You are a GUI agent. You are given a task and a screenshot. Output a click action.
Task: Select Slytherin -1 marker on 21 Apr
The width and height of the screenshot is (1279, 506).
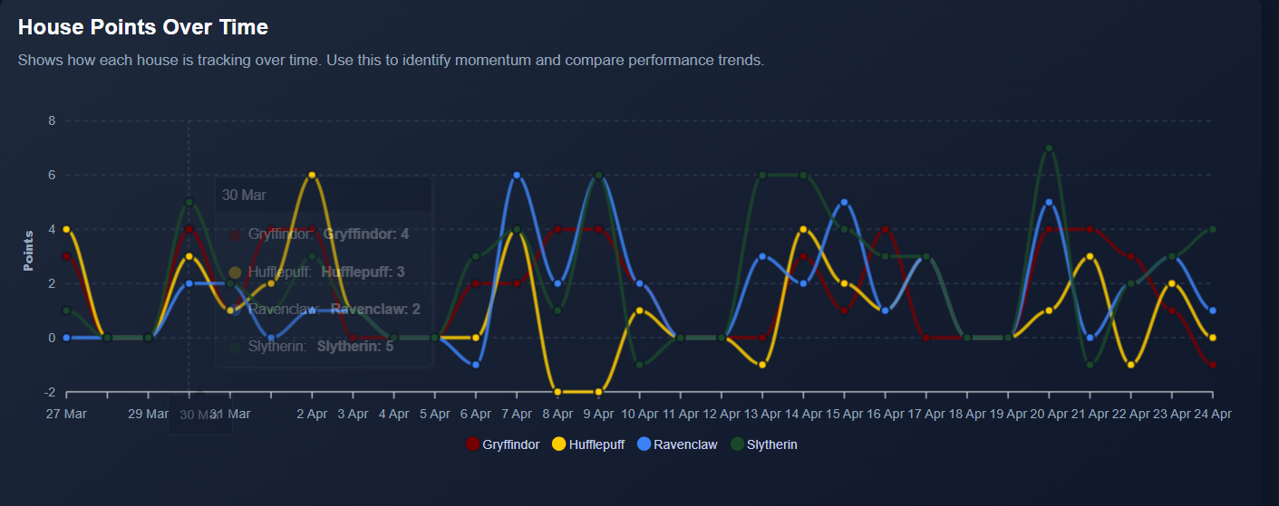pyautogui.click(x=1090, y=365)
